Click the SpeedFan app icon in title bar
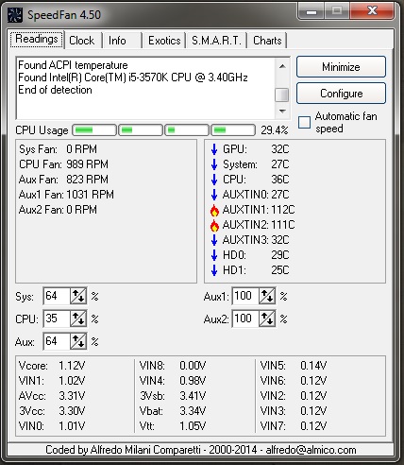Viewport: 404px width, 465px height. (x=15, y=15)
